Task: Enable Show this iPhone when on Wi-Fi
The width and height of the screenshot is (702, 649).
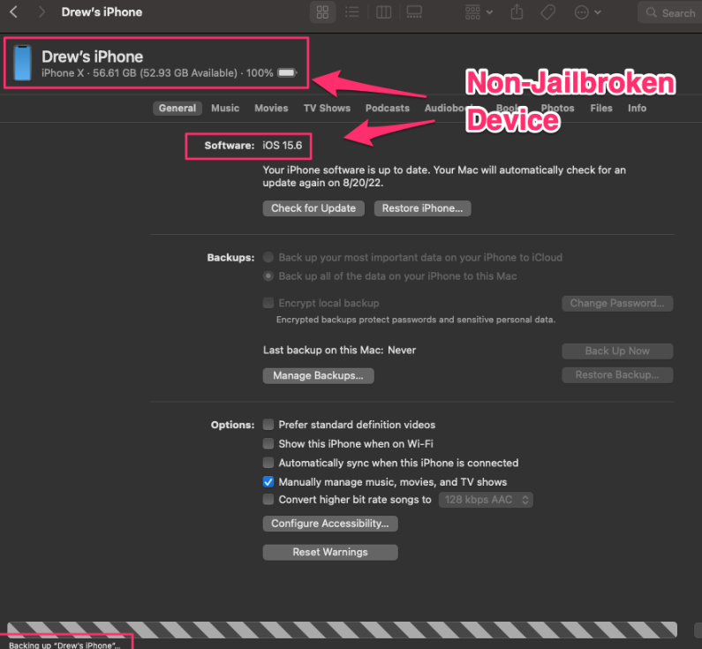Action: 268,443
